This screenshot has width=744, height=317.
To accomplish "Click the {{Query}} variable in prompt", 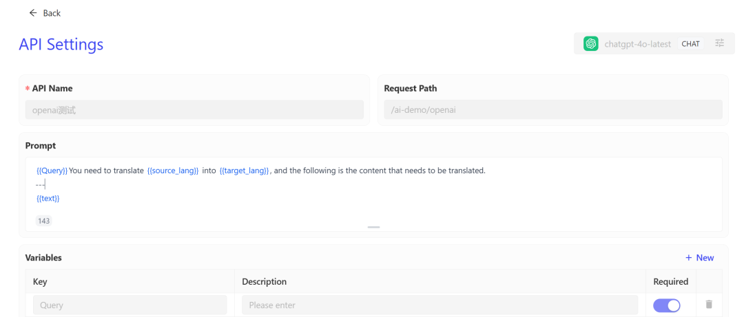I will tap(52, 171).
